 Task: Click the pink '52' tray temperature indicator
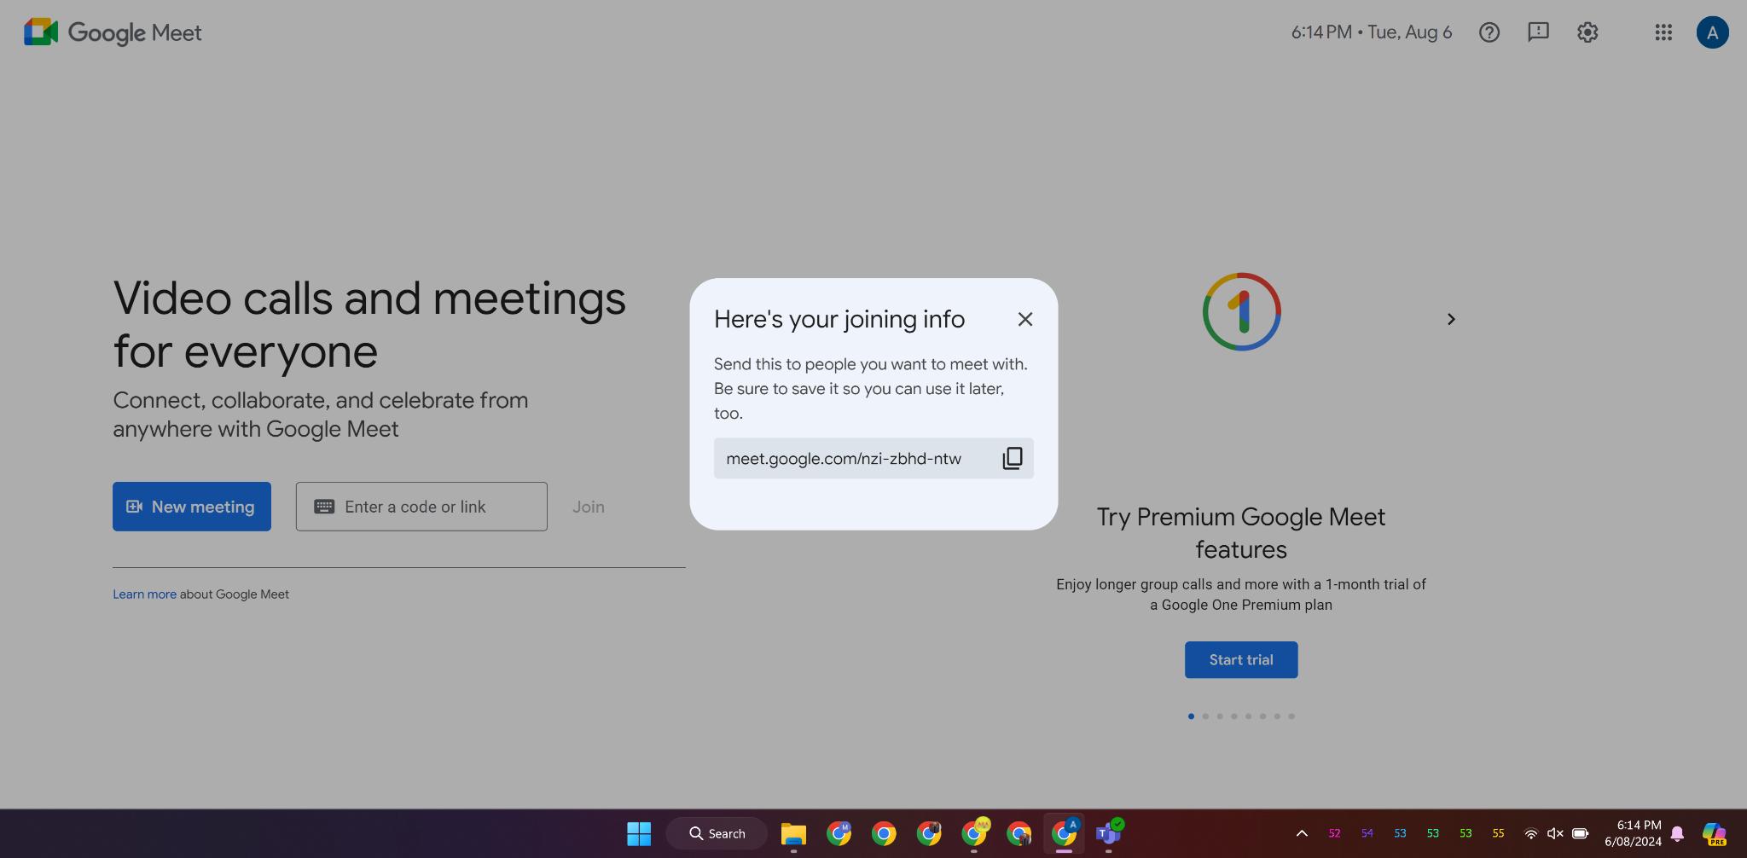1334,833
